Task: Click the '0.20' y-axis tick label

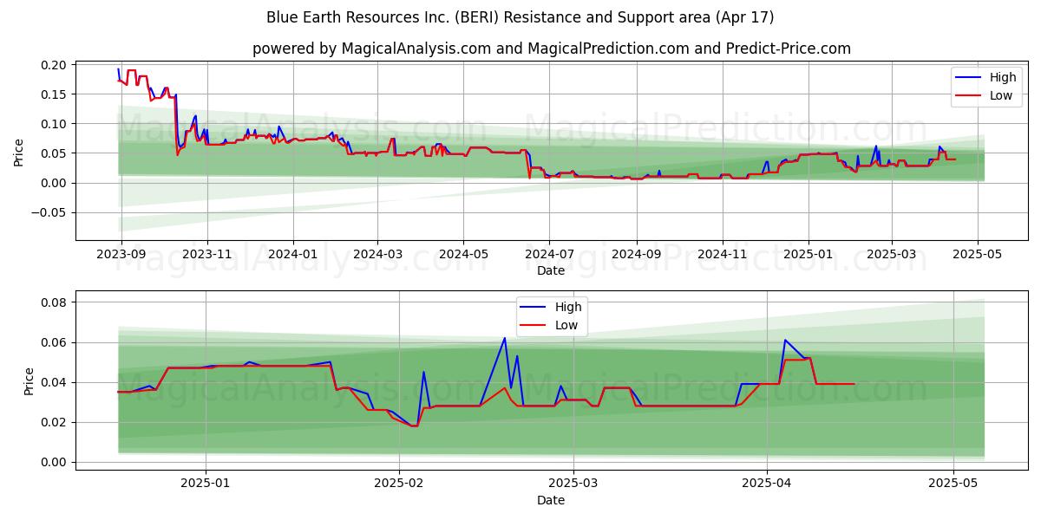Action: coord(54,65)
